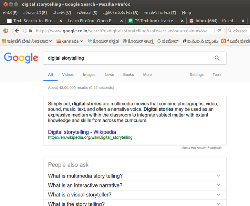The height and width of the screenshot is (206, 250).
Task: Open Google search Tools
Action: (x=217, y=75)
